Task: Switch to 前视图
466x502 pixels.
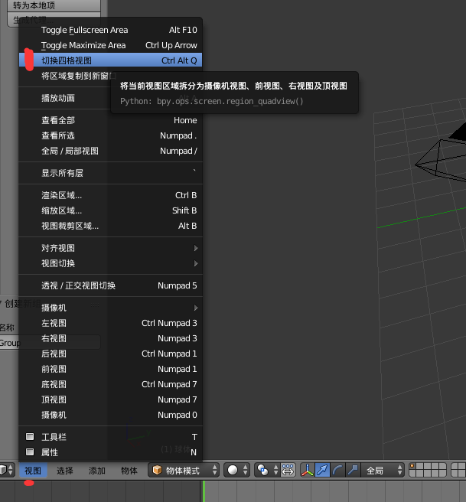Action: coord(111,369)
